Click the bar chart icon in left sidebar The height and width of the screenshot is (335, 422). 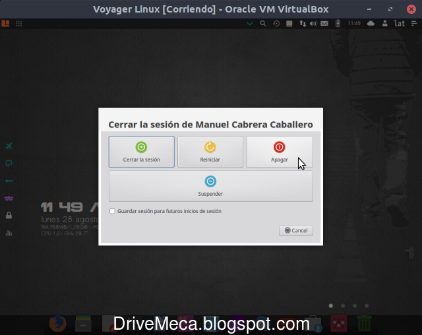coord(9,233)
